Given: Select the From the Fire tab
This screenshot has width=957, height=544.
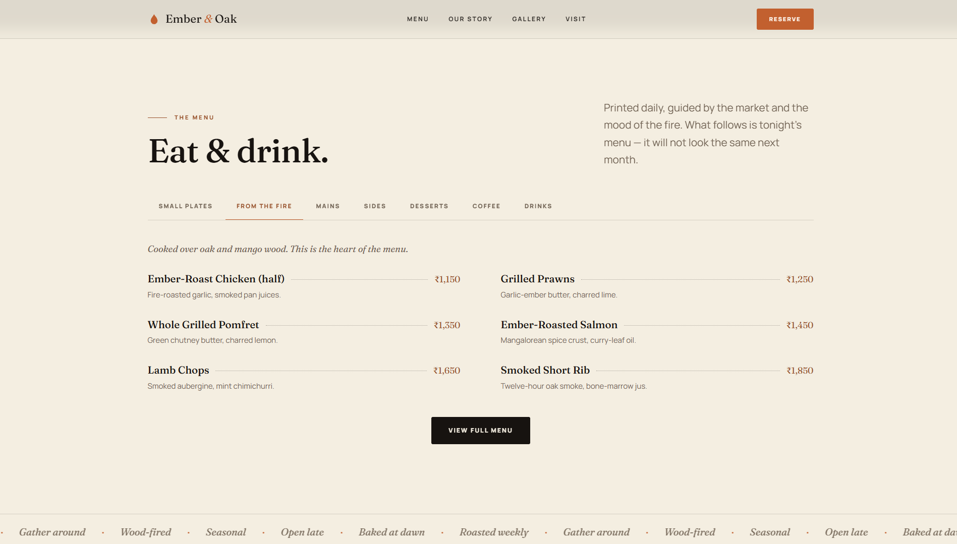Looking at the screenshot, I should pos(264,206).
